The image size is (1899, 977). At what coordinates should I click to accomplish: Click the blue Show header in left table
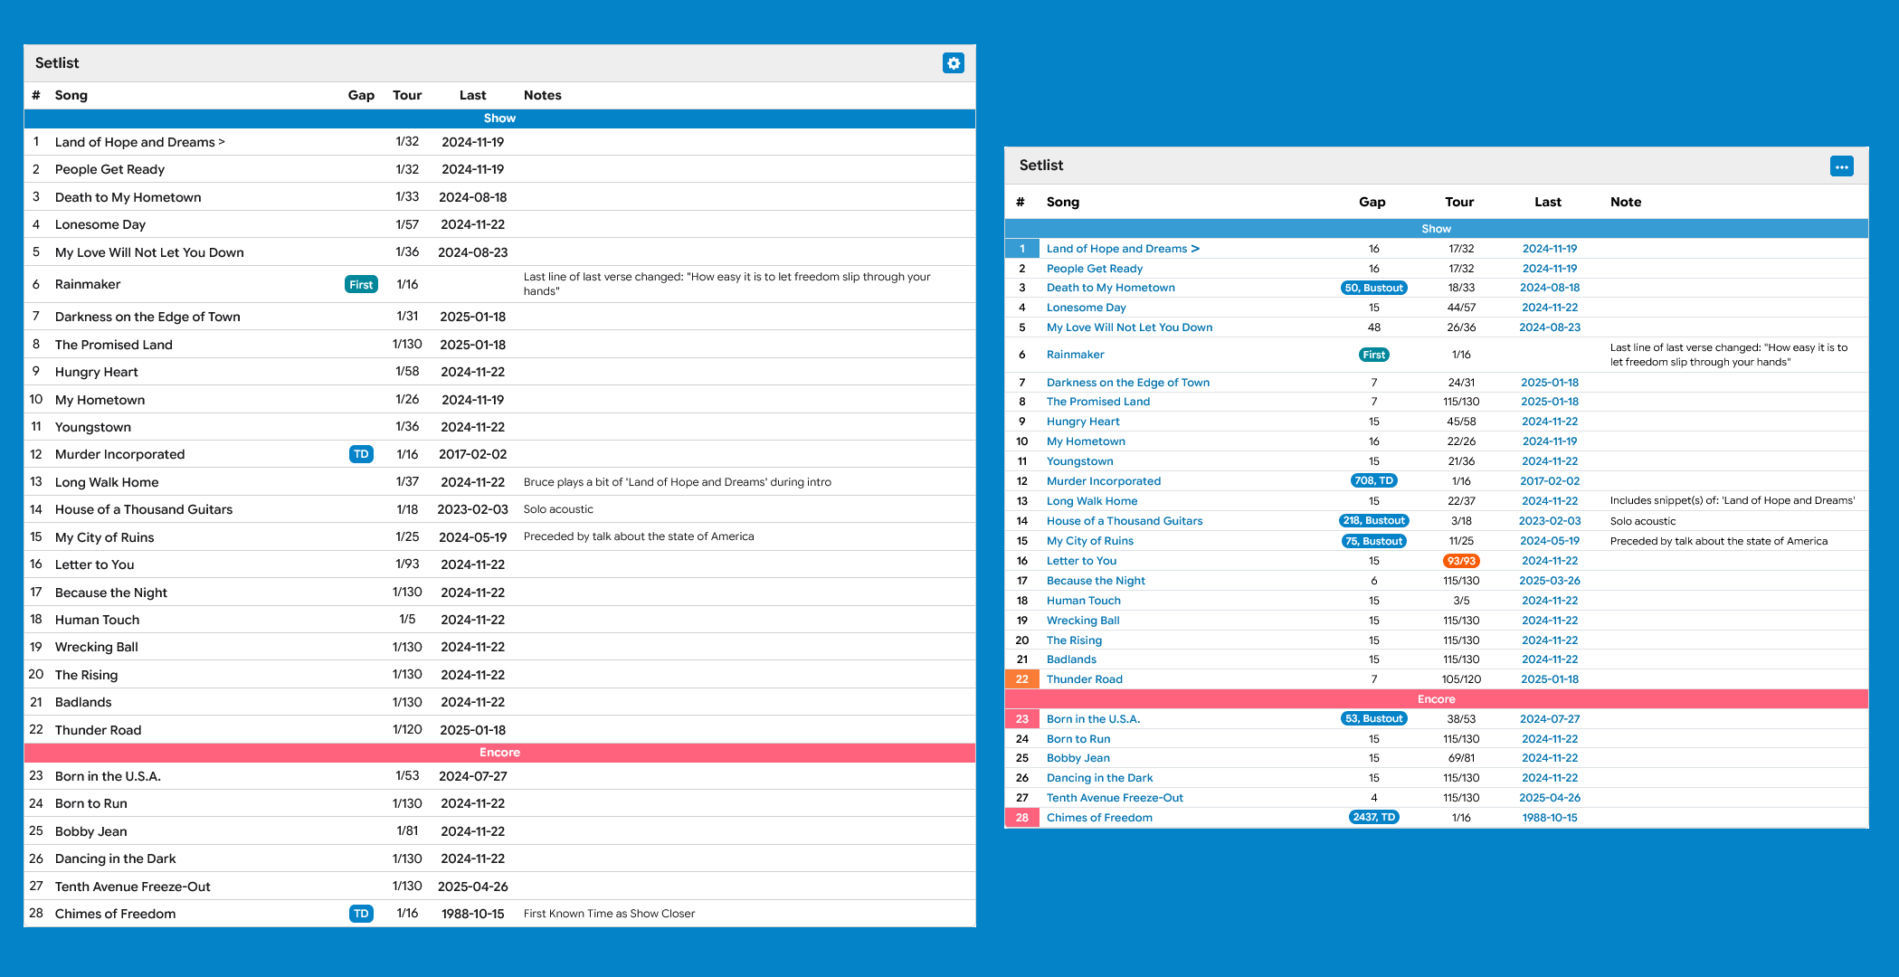pos(499,119)
